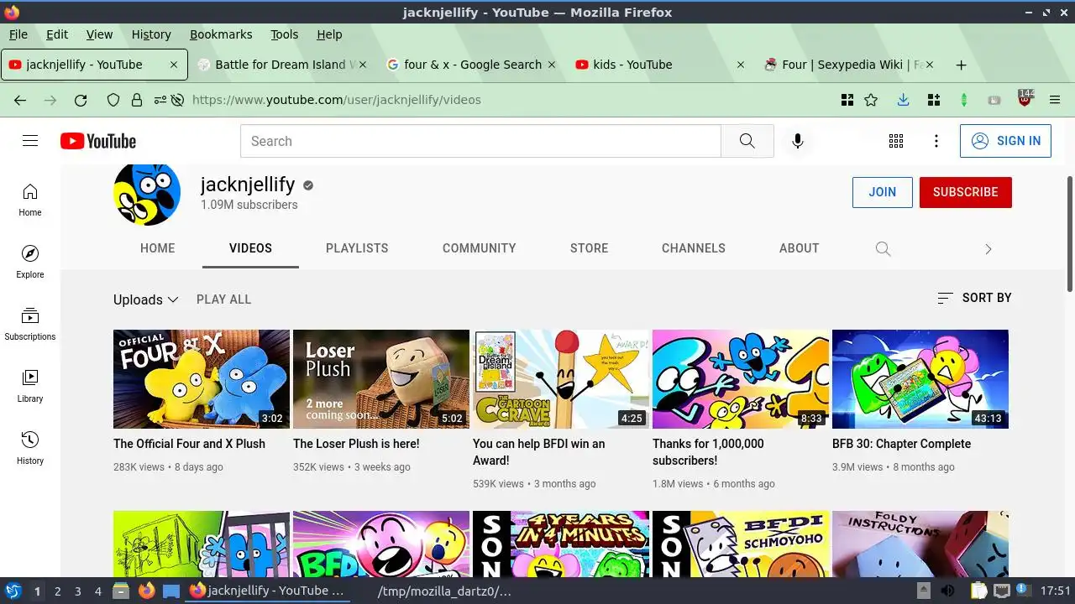Screen dimensions: 1075x604
Task: Launch Firefox from the taskbar launcher
Action: 146,591
